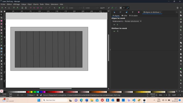Image resolution: width=183 pixels, height=103 pixels.
Task: Click the Windows Start button
Action: coord(39,100)
